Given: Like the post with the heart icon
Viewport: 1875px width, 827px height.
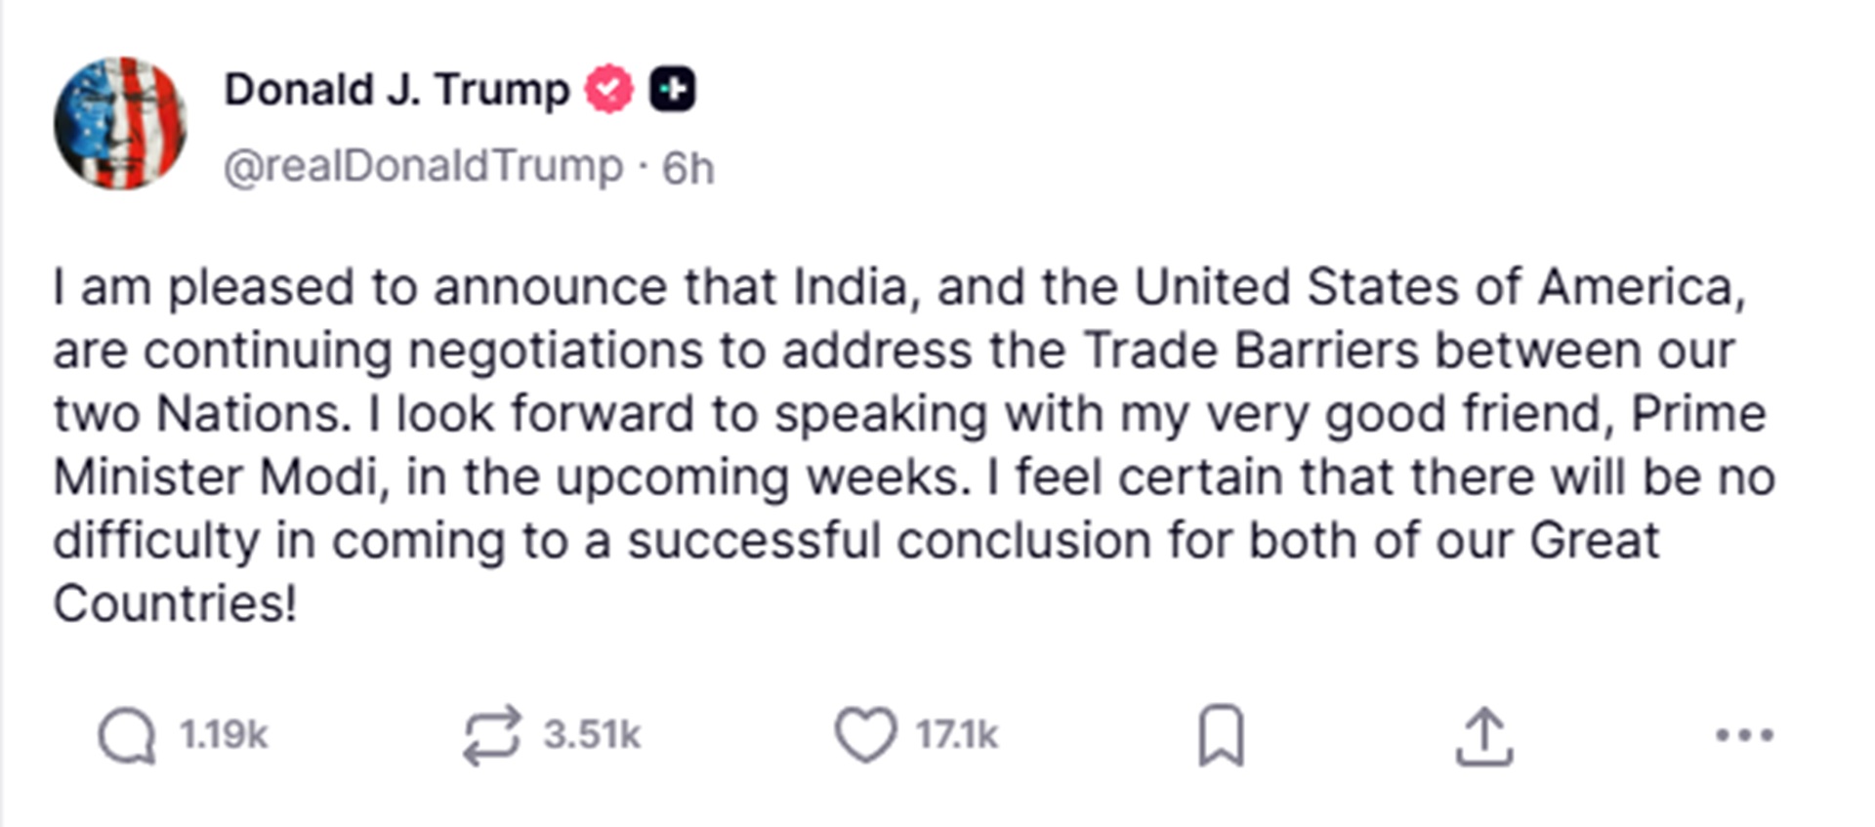Looking at the screenshot, I should (x=865, y=734).
